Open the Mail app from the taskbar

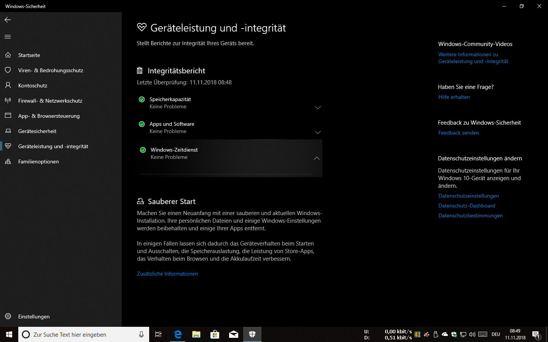coord(233,334)
